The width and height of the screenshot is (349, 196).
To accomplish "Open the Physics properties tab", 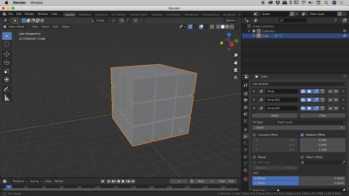I will point(245,150).
